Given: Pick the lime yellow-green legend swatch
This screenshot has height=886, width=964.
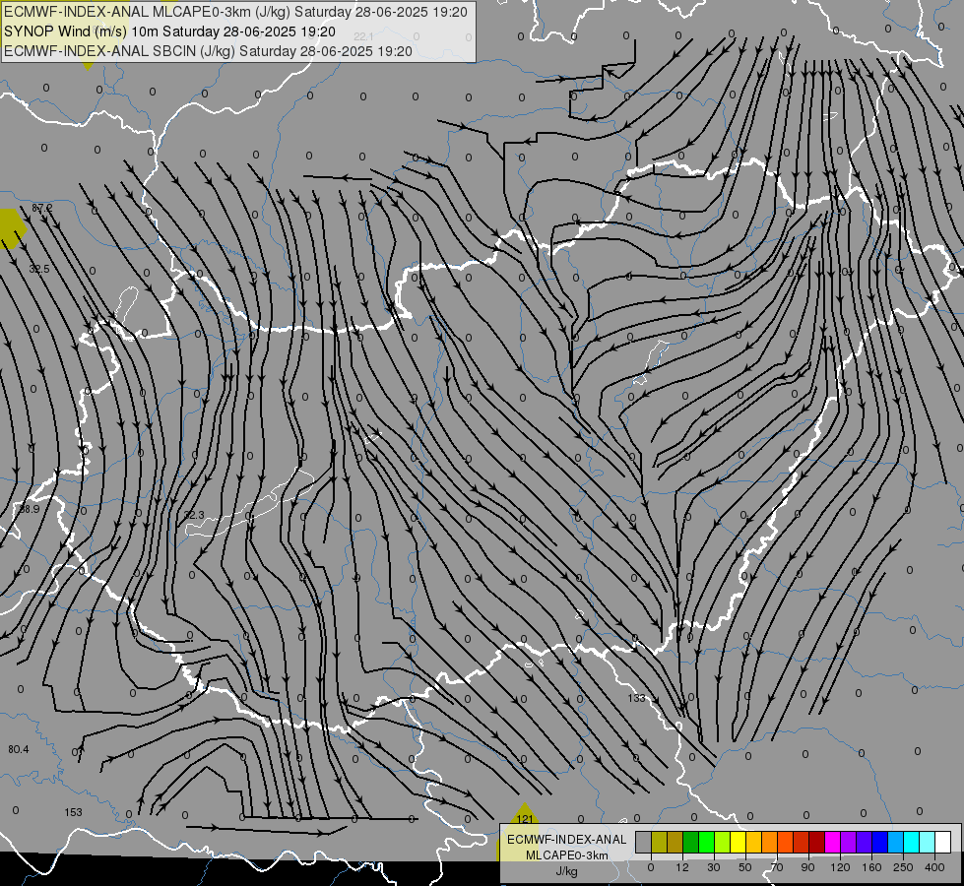Looking at the screenshot, I should (x=723, y=842).
